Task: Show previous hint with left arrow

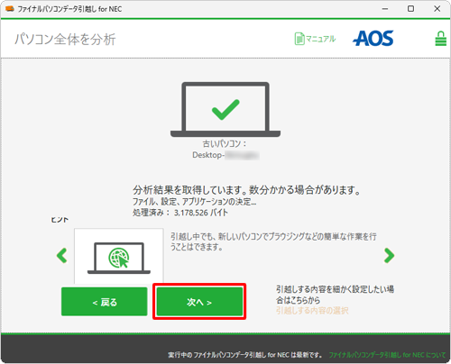Action: (x=62, y=256)
